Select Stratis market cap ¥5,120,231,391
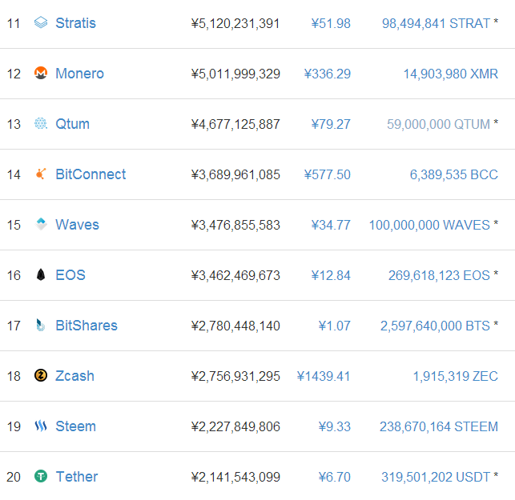The width and height of the screenshot is (515, 500). pyautogui.click(x=235, y=24)
